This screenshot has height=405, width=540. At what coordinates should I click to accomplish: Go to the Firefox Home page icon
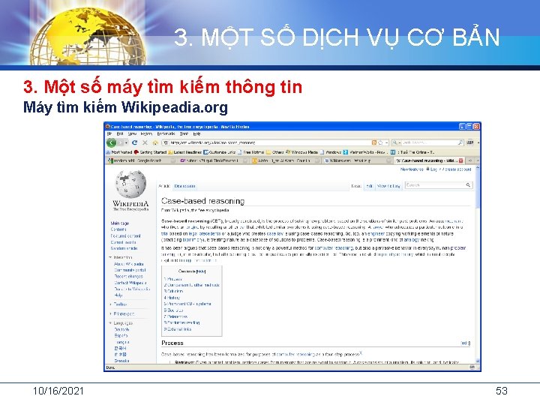pyautogui.click(x=155, y=142)
